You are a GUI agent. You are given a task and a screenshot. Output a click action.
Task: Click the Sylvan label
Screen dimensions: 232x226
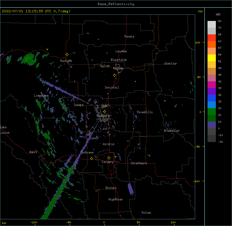coord(105,66)
